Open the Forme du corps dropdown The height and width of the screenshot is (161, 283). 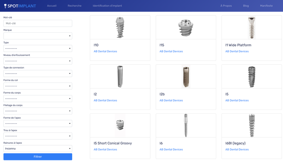(38, 99)
